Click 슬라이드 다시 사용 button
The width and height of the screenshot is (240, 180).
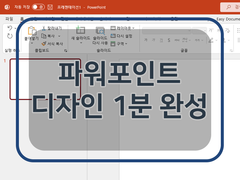[100, 36]
